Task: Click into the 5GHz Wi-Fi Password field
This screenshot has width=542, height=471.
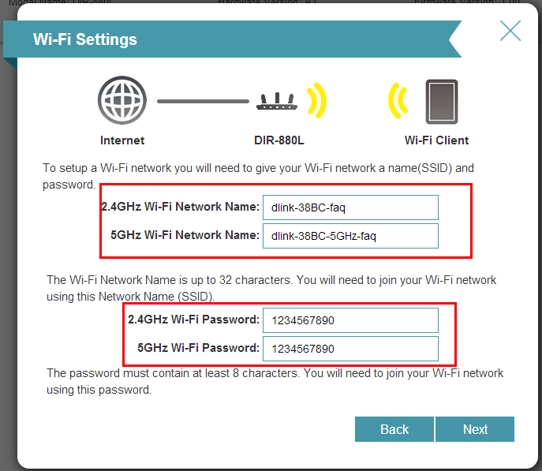Action: coord(349,348)
